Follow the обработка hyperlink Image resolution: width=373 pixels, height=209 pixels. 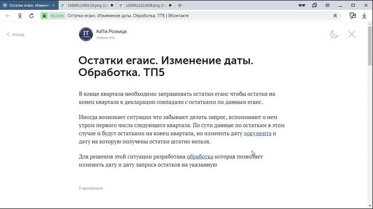coord(200,157)
